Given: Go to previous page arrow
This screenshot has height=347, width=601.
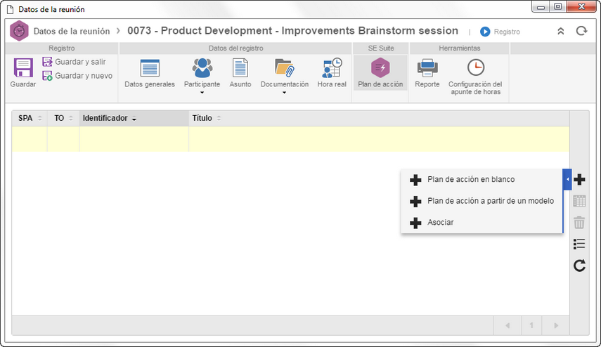Looking at the screenshot, I should point(508,325).
